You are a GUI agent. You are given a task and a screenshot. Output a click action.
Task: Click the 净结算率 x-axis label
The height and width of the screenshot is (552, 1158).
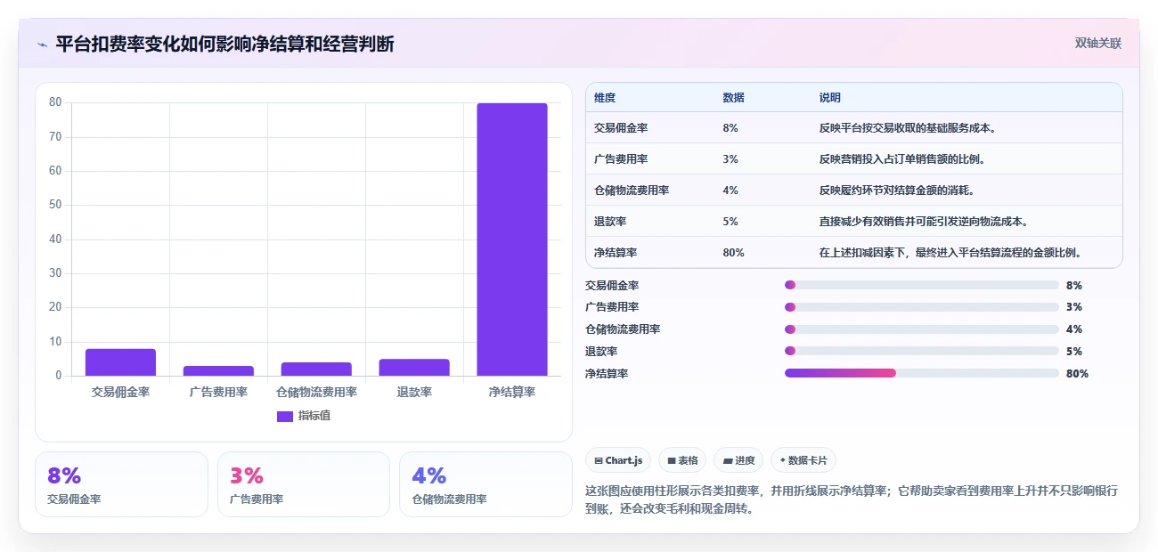click(x=512, y=392)
